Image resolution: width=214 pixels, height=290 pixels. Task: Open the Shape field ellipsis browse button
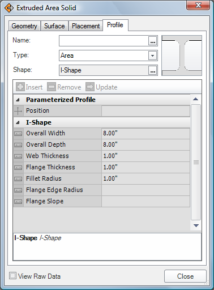(153, 70)
